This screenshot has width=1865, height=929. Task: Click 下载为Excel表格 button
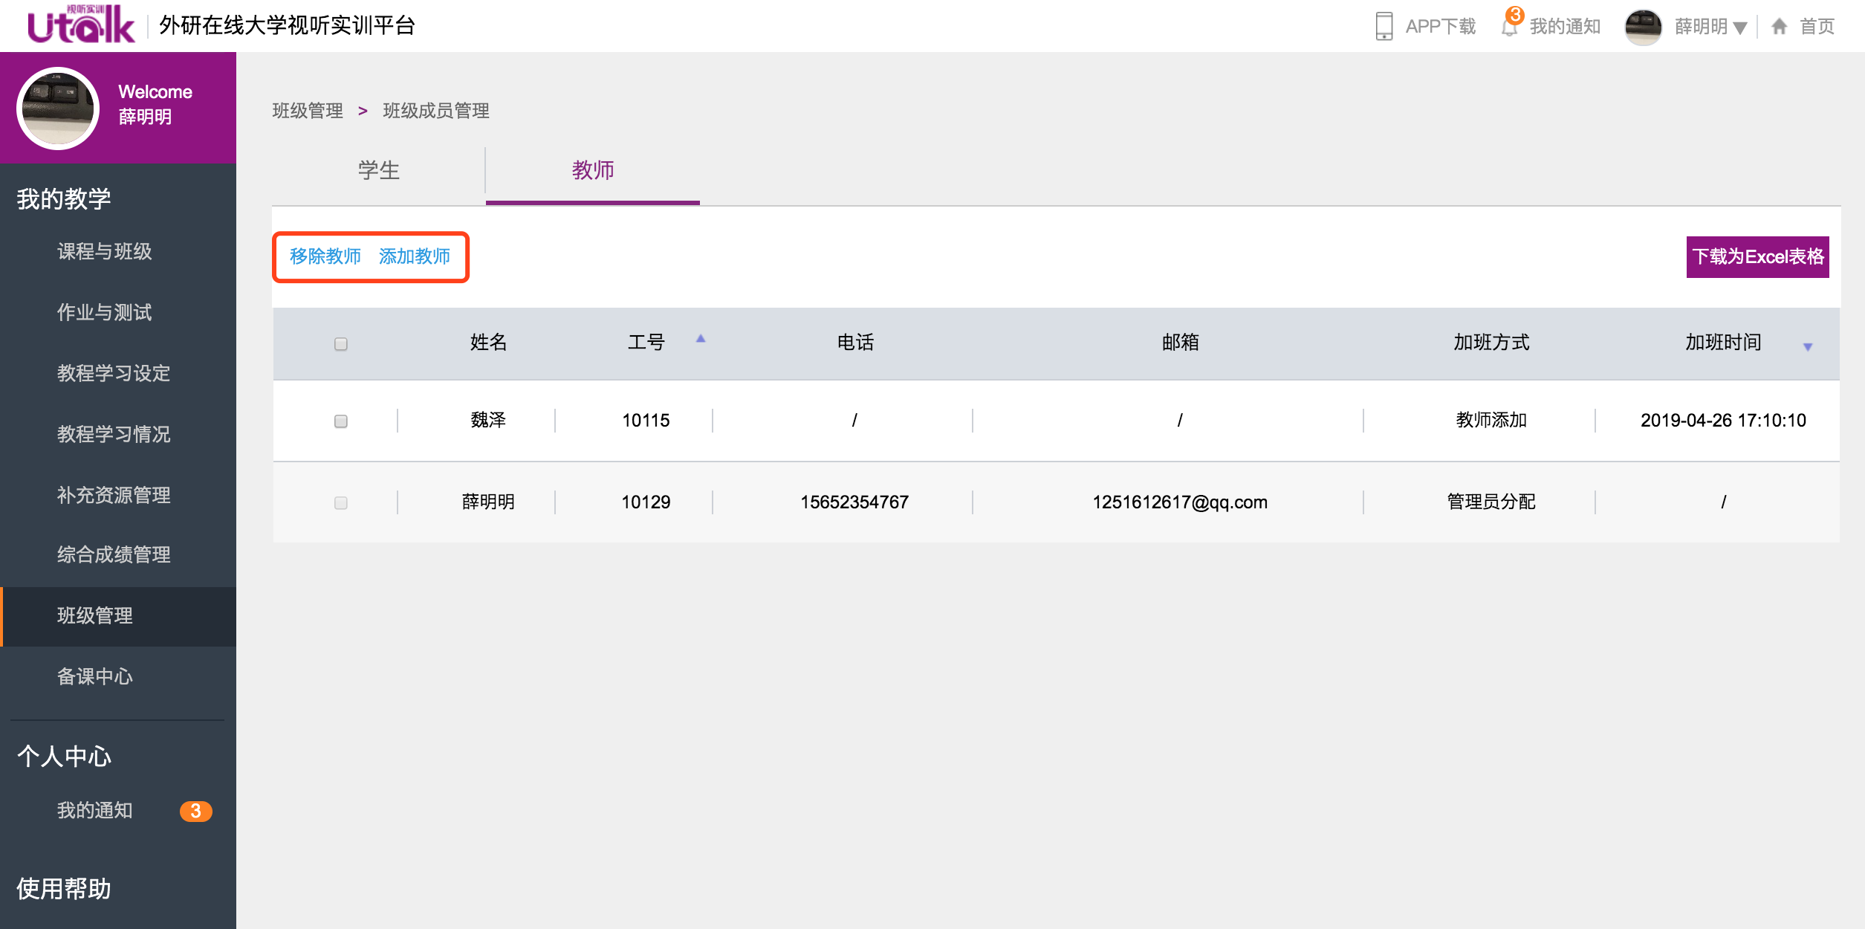(x=1757, y=257)
